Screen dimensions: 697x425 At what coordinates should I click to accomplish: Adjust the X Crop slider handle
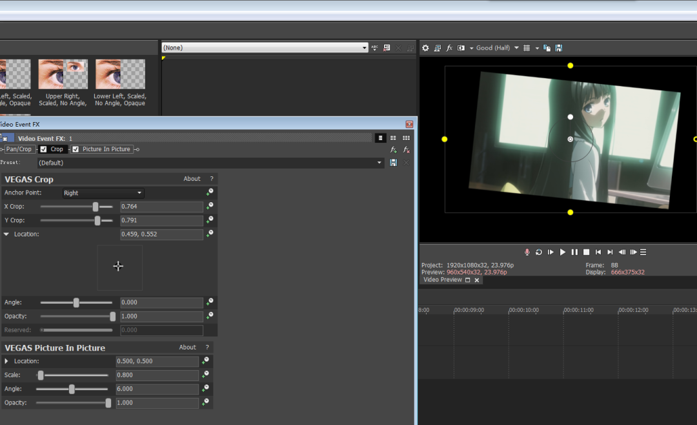click(96, 207)
